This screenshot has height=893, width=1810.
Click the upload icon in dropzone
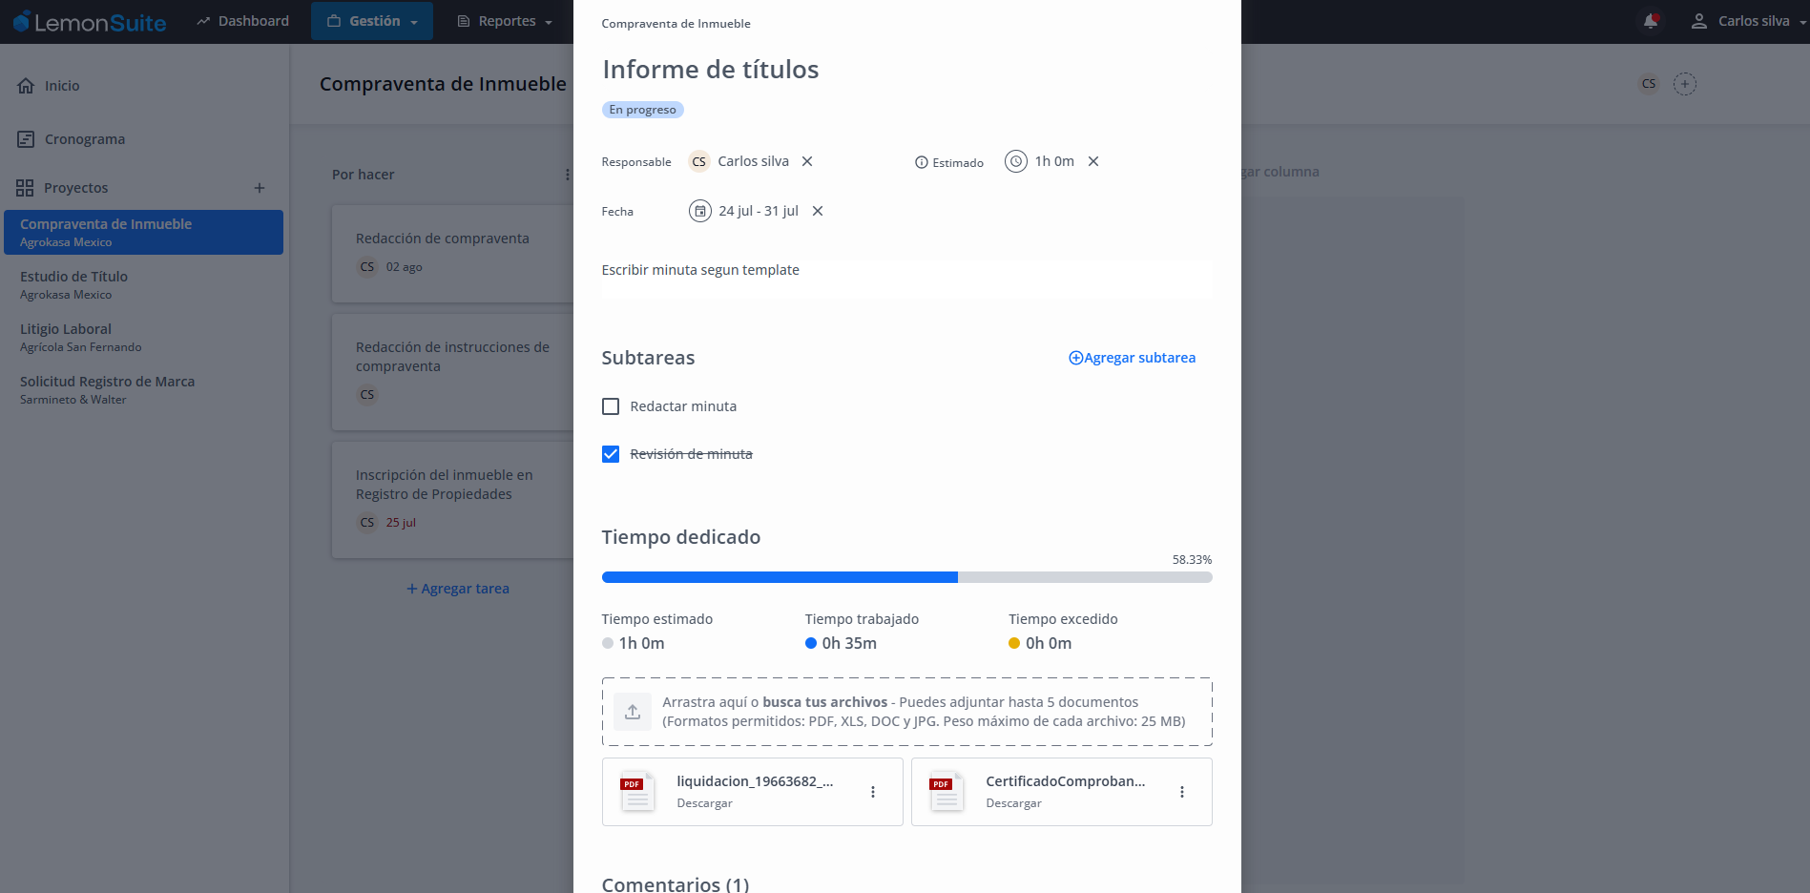pyautogui.click(x=633, y=712)
